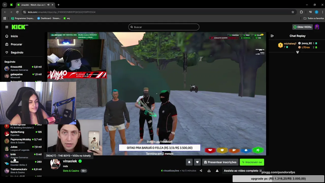Viewport: 325px width, 183px height.
Task: Click Presentear inscrições button
Action: [220, 162]
